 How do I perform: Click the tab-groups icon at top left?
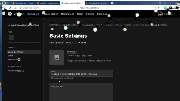(4, 3)
